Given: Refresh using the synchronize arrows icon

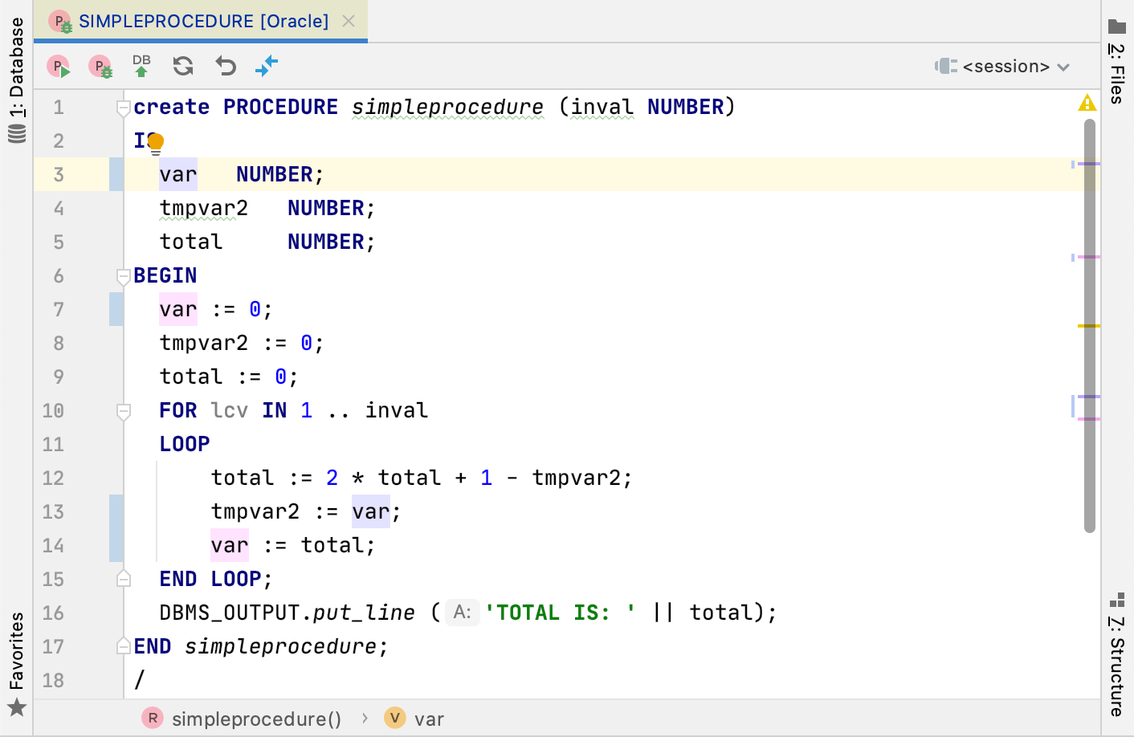Looking at the screenshot, I should [183, 66].
